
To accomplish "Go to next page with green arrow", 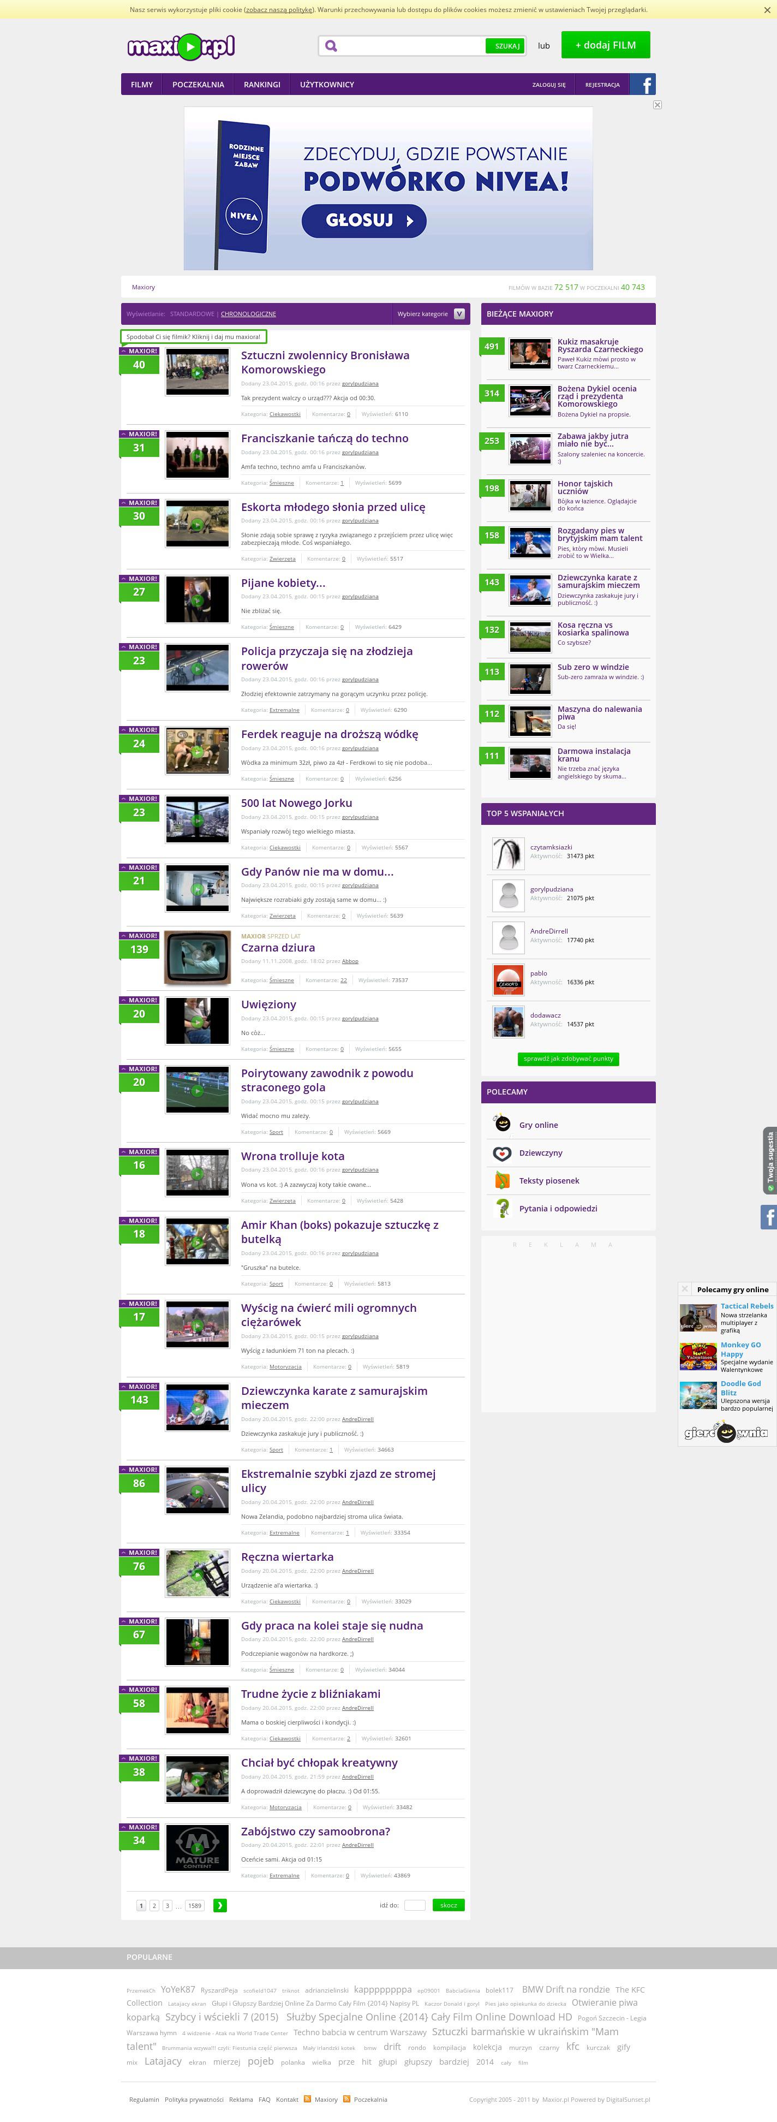I will (220, 1905).
